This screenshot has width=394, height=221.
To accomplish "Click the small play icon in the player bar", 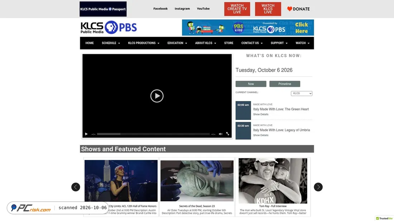I will [86, 134].
